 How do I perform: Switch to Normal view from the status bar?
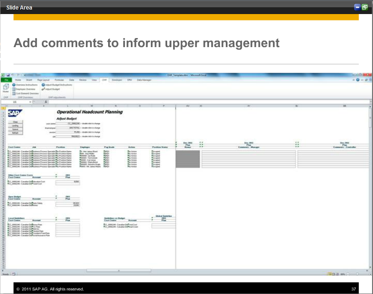click(329, 274)
